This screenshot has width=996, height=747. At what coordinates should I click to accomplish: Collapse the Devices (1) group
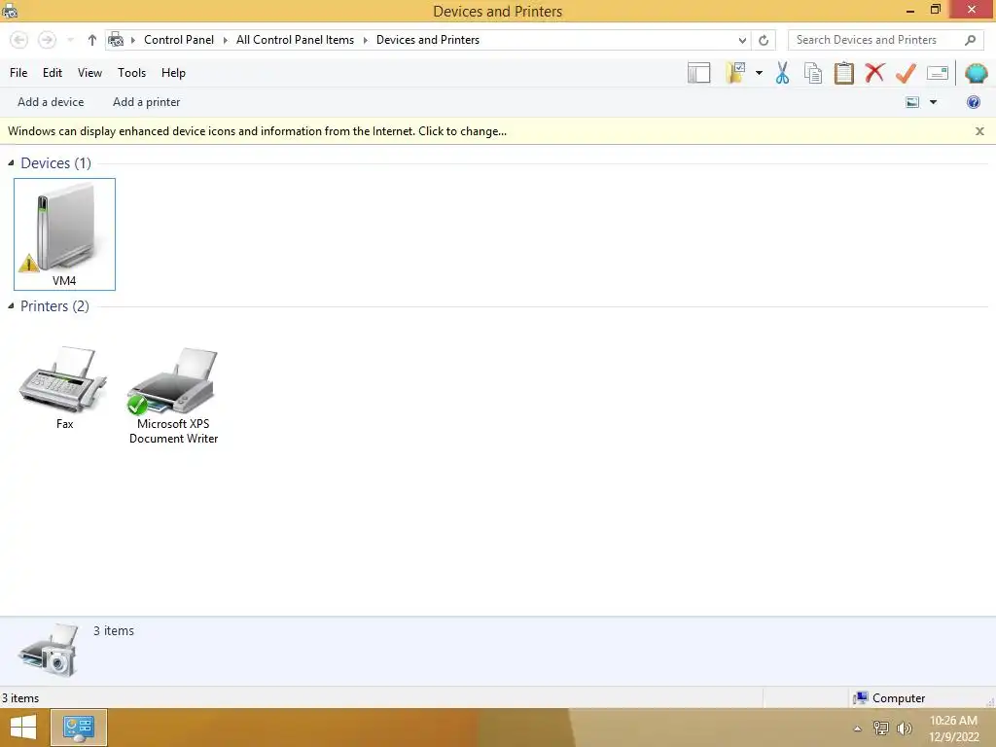[x=11, y=163]
